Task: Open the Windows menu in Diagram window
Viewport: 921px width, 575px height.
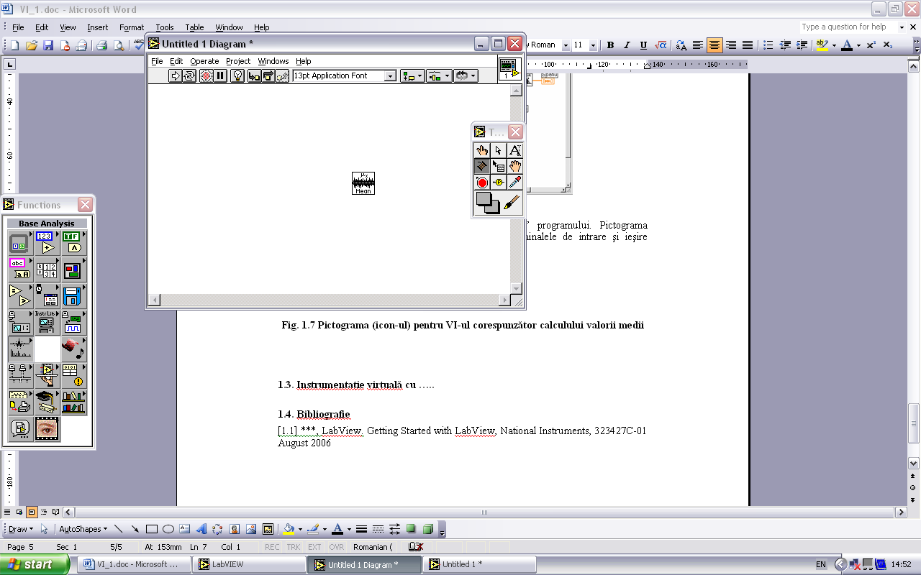Action: click(273, 61)
